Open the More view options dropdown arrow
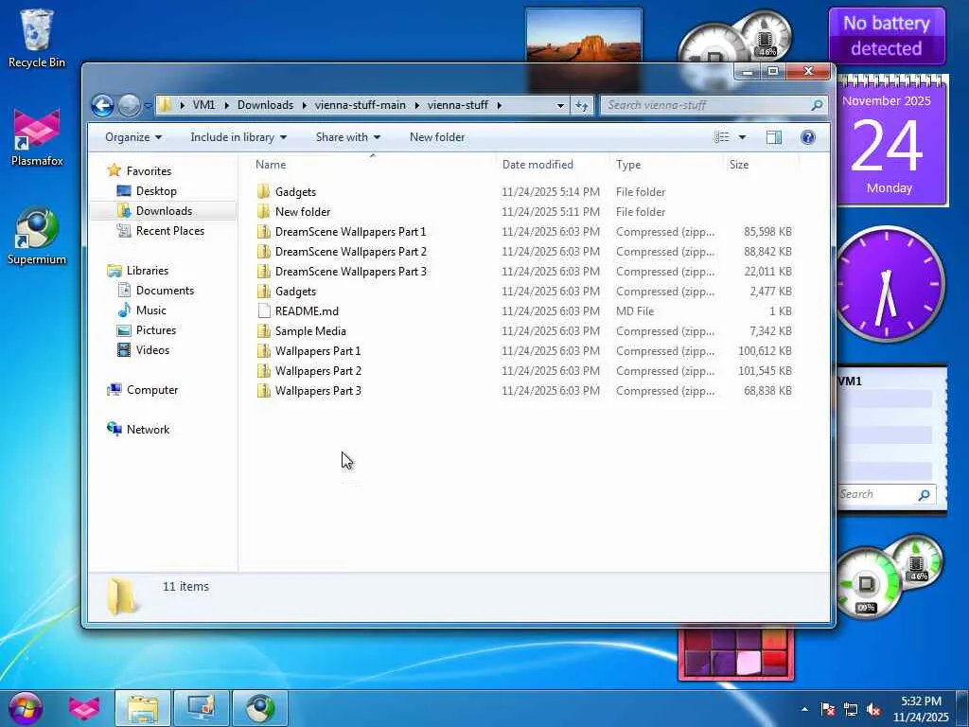The width and height of the screenshot is (969, 727). pyautogui.click(x=742, y=137)
